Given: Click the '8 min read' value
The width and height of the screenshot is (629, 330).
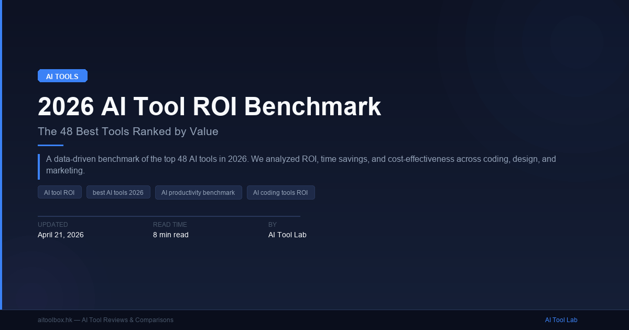Looking at the screenshot, I should pyautogui.click(x=171, y=235).
